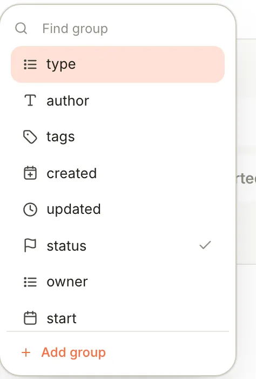This screenshot has width=256, height=379.
Task: Group by tags
Action: (118, 137)
